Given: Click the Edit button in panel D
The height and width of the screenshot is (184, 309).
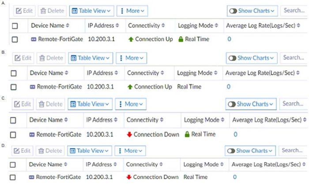Looking at the screenshot, I should tap(22, 151).
